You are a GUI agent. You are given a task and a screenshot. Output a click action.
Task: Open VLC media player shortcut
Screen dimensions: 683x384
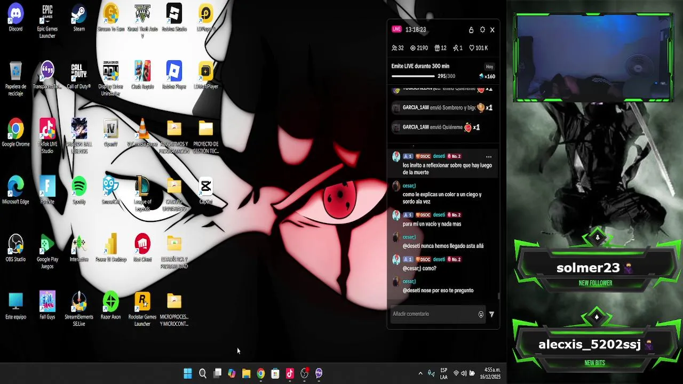[142, 133]
